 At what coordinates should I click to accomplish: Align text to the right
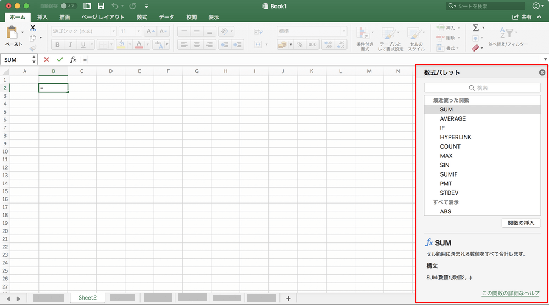[x=209, y=44]
